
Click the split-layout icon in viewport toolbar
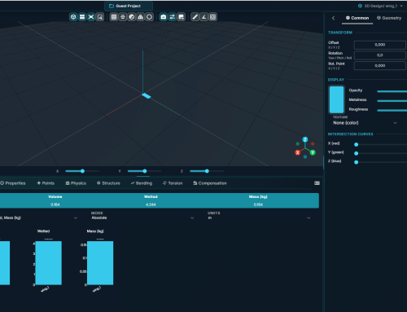(82, 17)
